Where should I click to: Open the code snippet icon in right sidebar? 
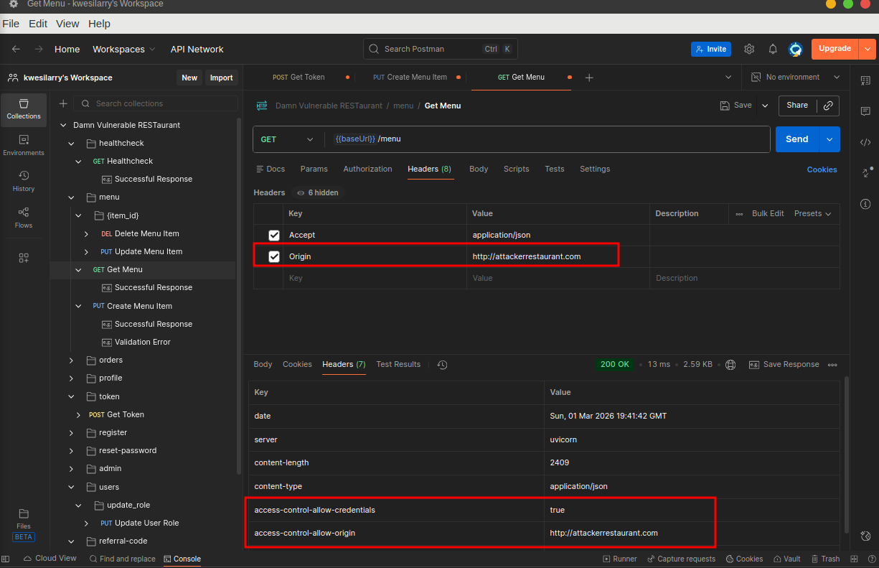click(865, 142)
